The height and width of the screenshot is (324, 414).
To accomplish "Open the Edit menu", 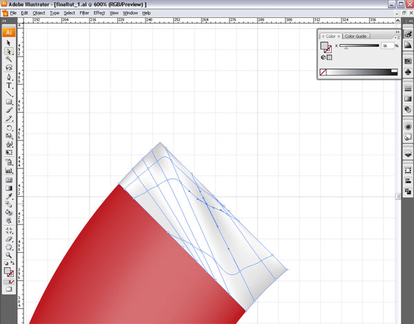I will (x=25, y=13).
